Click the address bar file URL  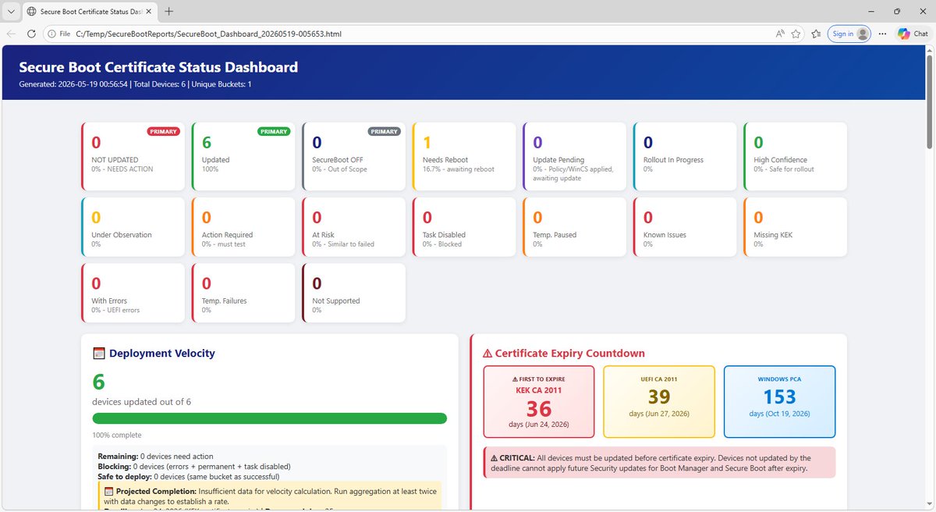(209, 34)
